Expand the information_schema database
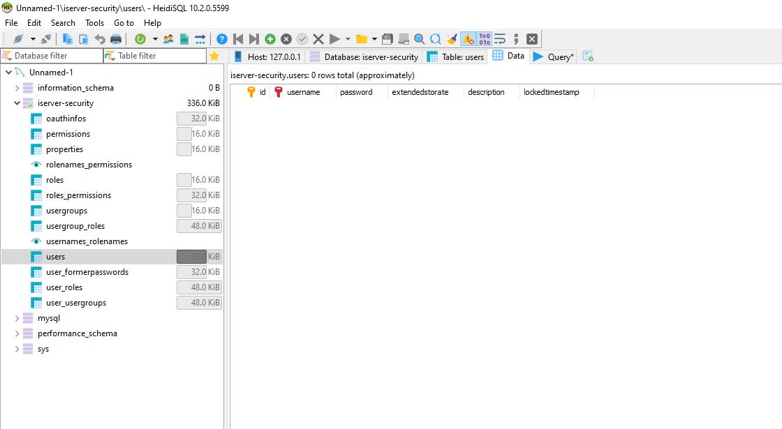 point(17,88)
